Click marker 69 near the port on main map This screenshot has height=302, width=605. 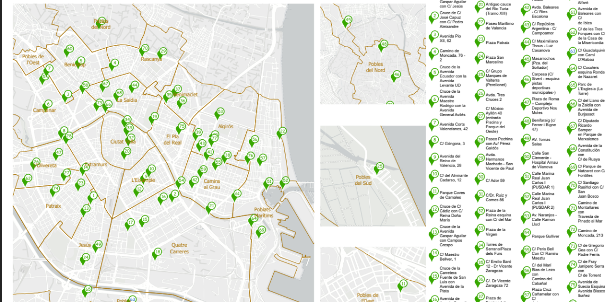click(x=261, y=232)
